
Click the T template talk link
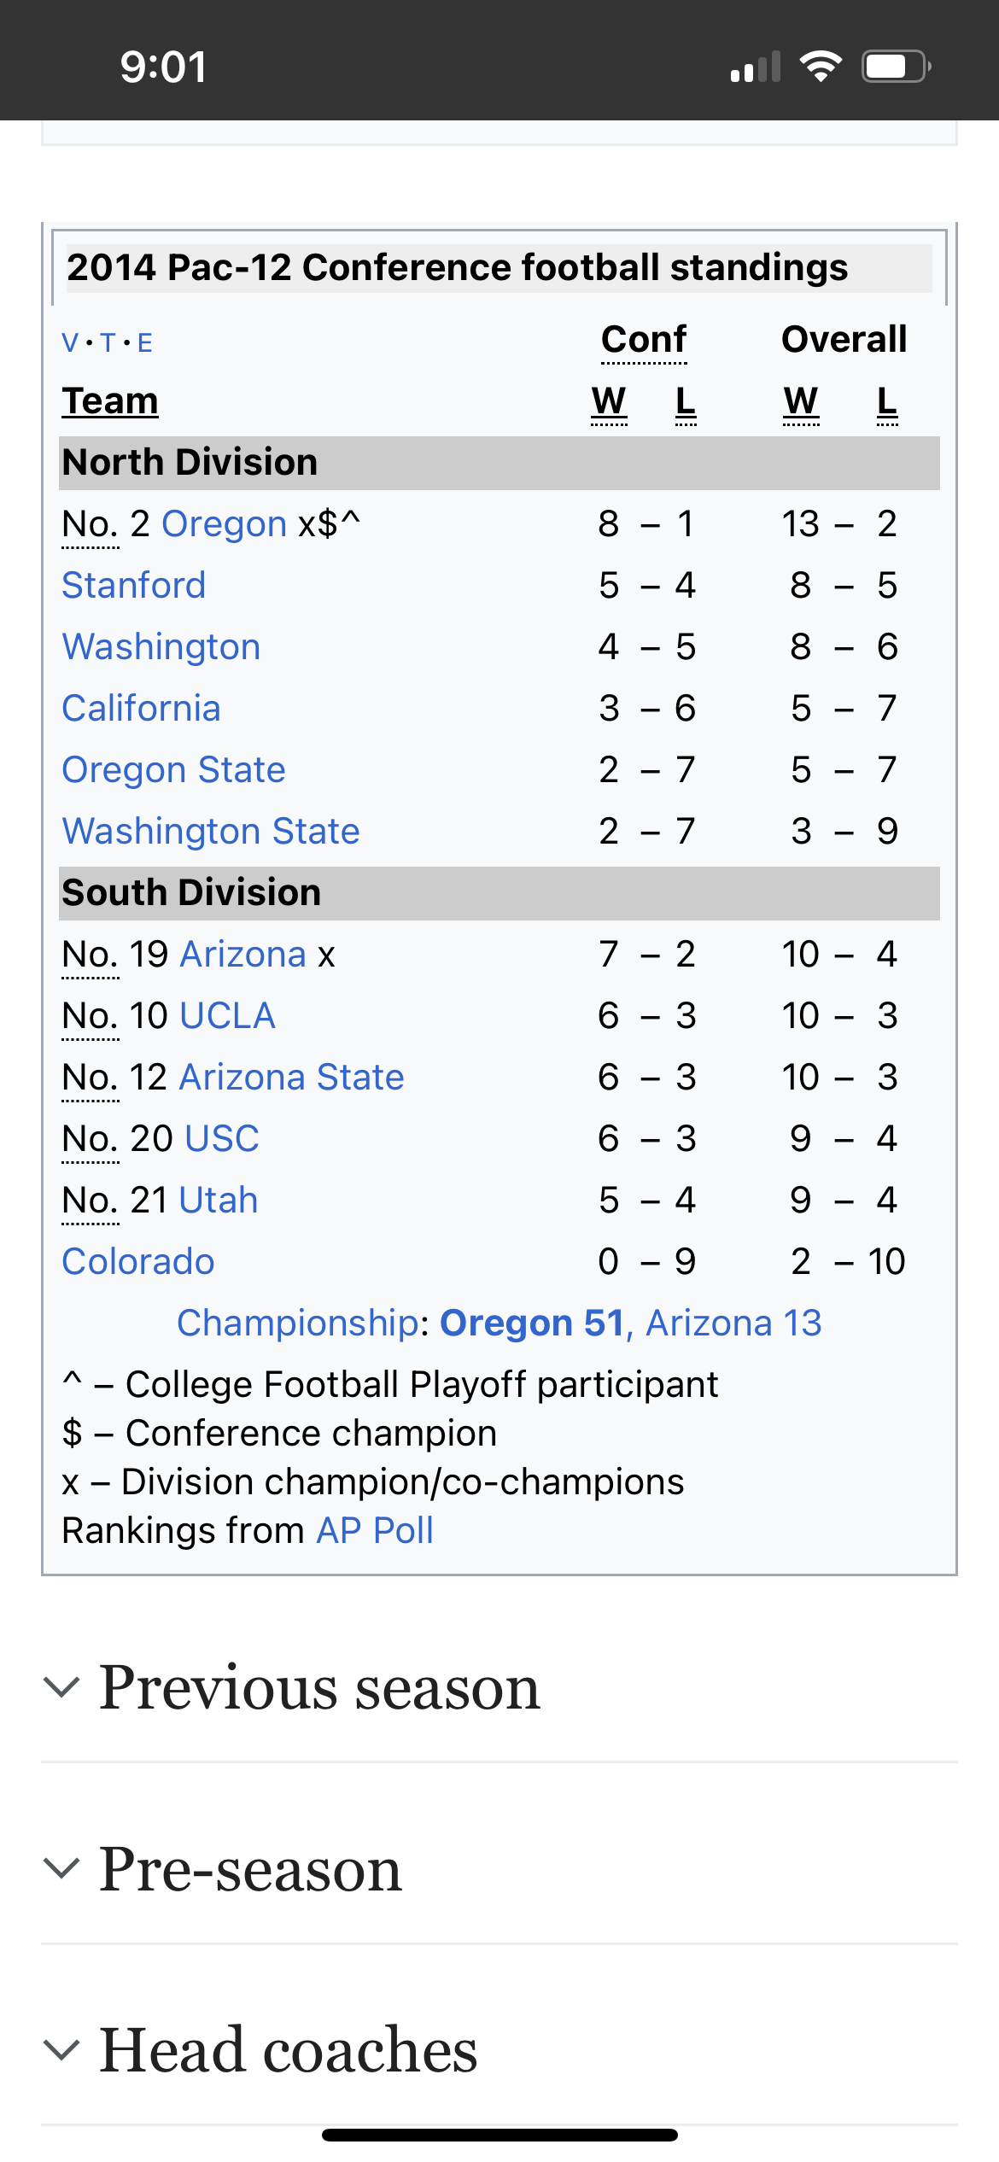[108, 343]
